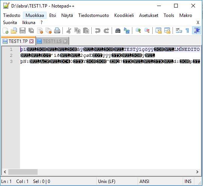Toggle synchronize horizontal scrolling icon
203x186 pixels.
point(167,30)
